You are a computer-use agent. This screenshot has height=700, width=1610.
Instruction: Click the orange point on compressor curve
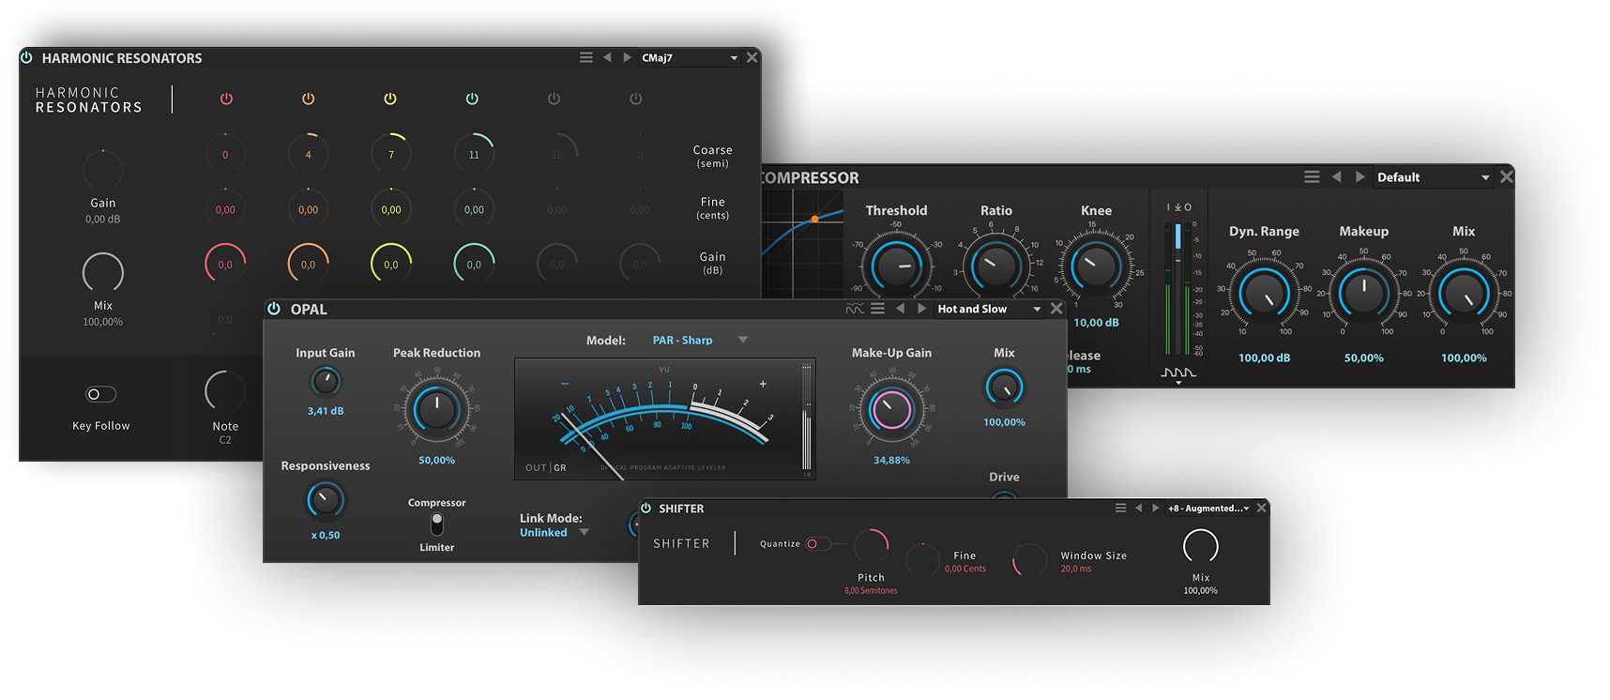[x=814, y=219]
